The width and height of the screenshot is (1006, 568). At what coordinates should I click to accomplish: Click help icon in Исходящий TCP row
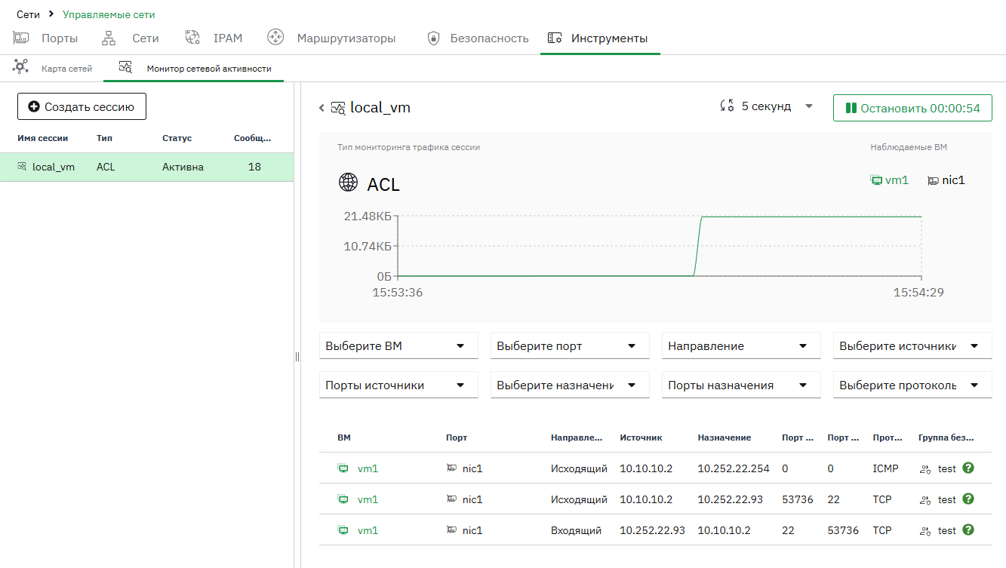968,499
